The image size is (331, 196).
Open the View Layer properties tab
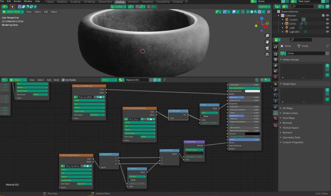pyautogui.click(x=276, y=65)
